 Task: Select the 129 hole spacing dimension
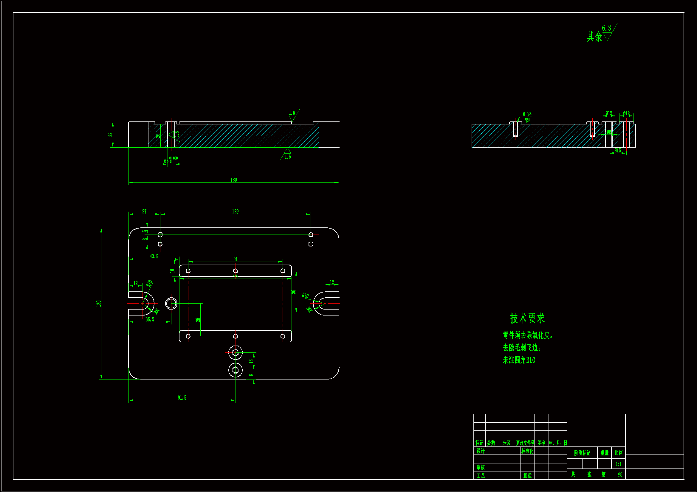pyautogui.click(x=235, y=212)
